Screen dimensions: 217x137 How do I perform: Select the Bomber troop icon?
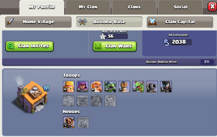click(x=124, y=86)
